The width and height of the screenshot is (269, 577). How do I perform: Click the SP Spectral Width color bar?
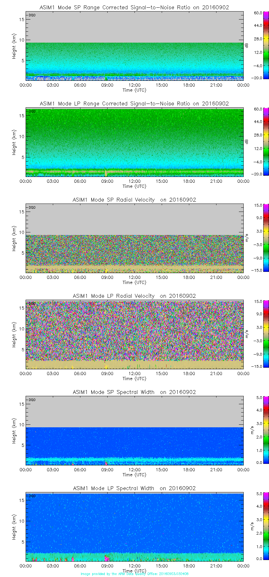[258, 430]
